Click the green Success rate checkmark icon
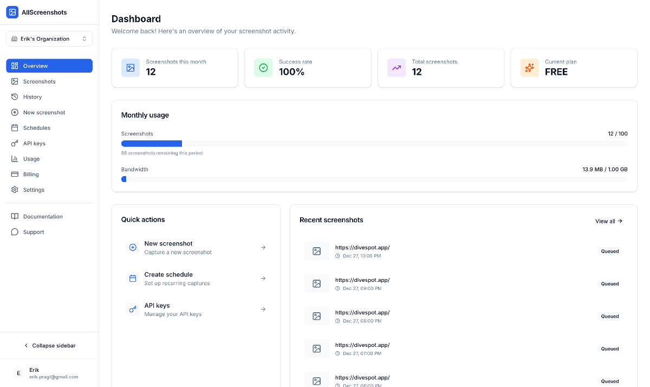This screenshot has width=650, height=387. point(263,68)
